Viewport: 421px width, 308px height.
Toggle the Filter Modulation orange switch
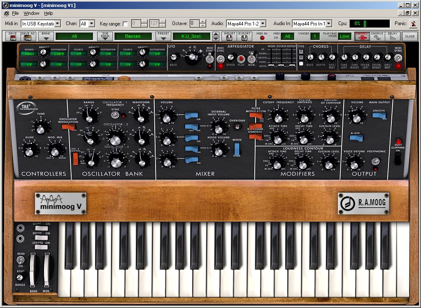[x=256, y=116]
